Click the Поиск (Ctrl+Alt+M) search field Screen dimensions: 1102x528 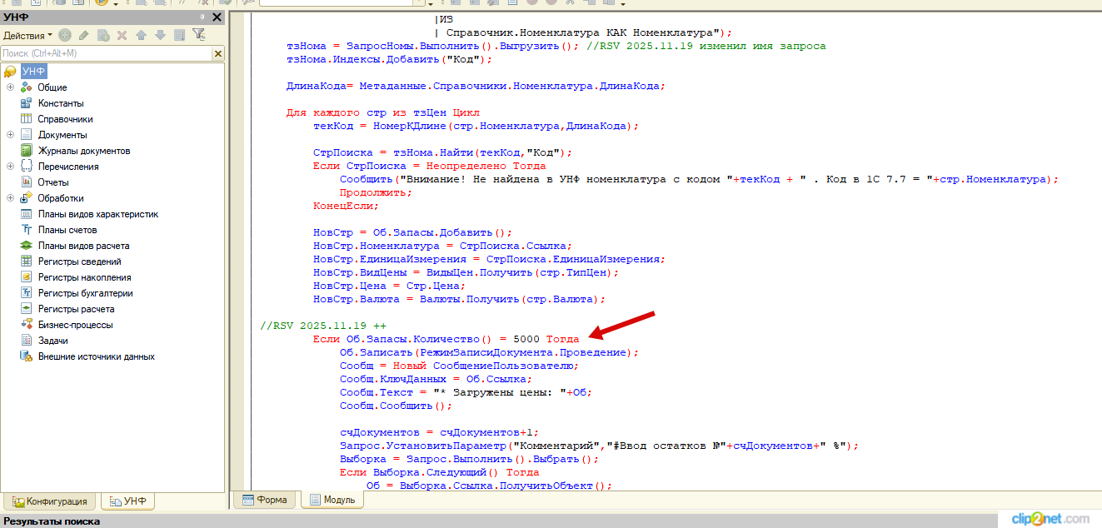click(x=107, y=53)
